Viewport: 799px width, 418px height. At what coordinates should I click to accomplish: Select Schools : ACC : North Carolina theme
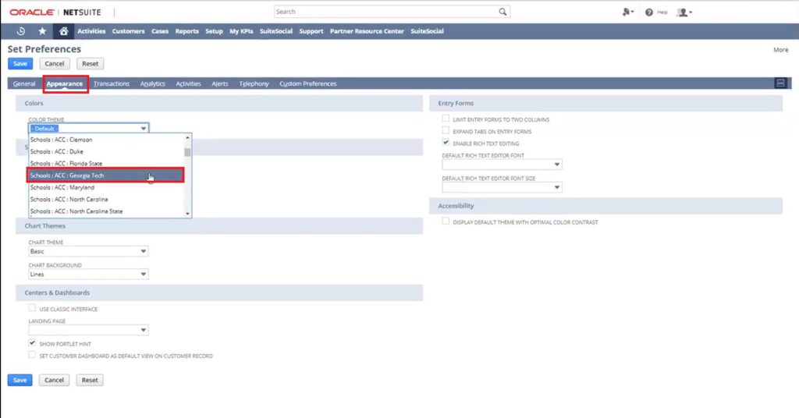click(x=106, y=199)
